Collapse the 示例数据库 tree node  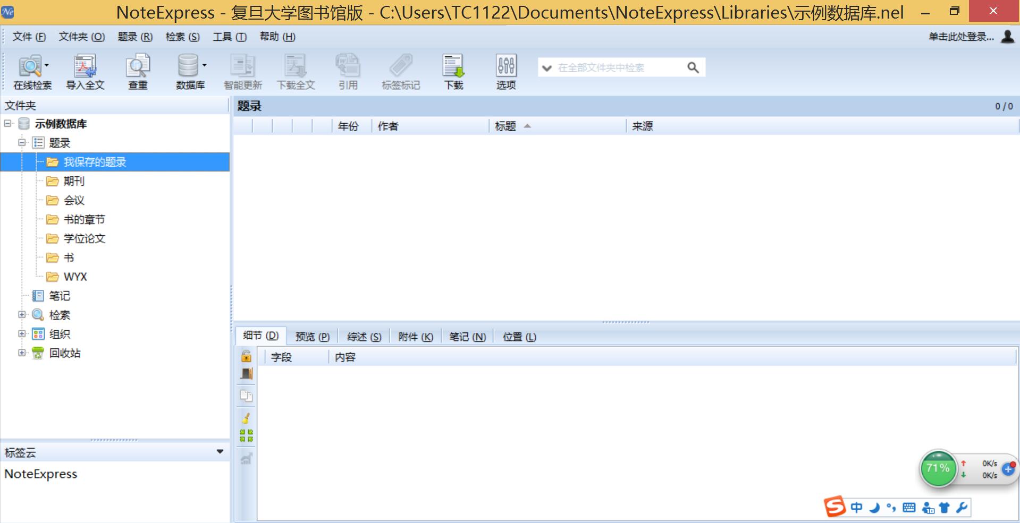8,124
